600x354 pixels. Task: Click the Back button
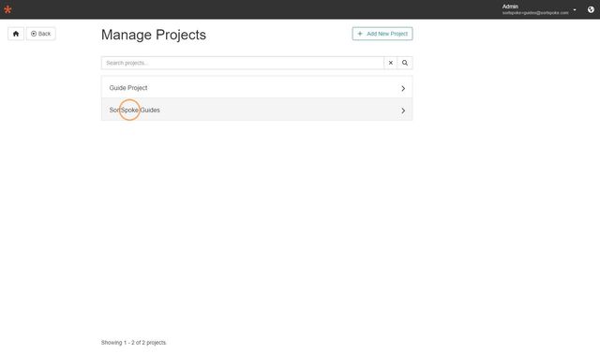(40, 34)
